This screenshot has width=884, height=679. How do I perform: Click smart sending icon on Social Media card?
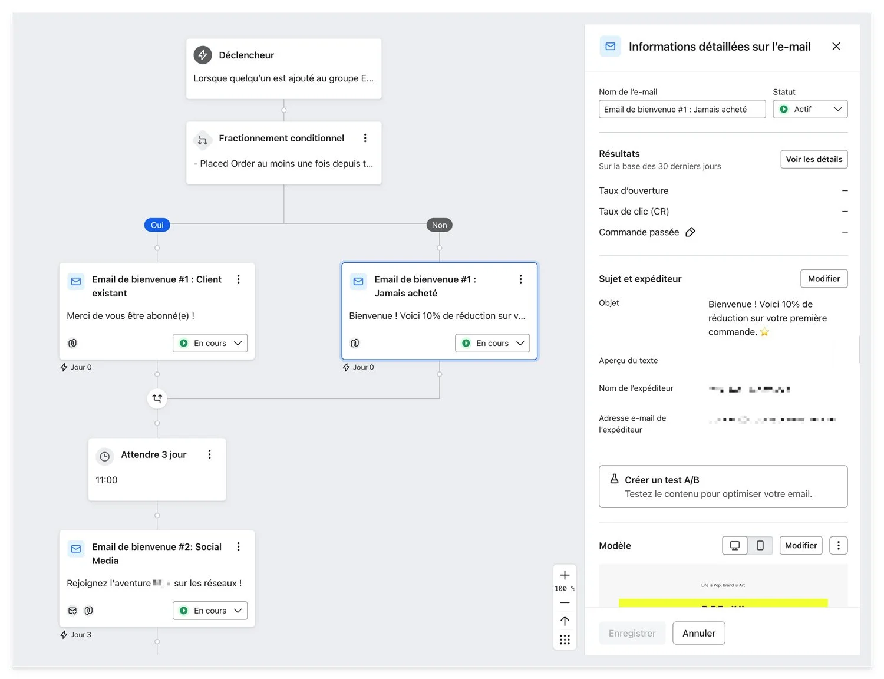72,611
